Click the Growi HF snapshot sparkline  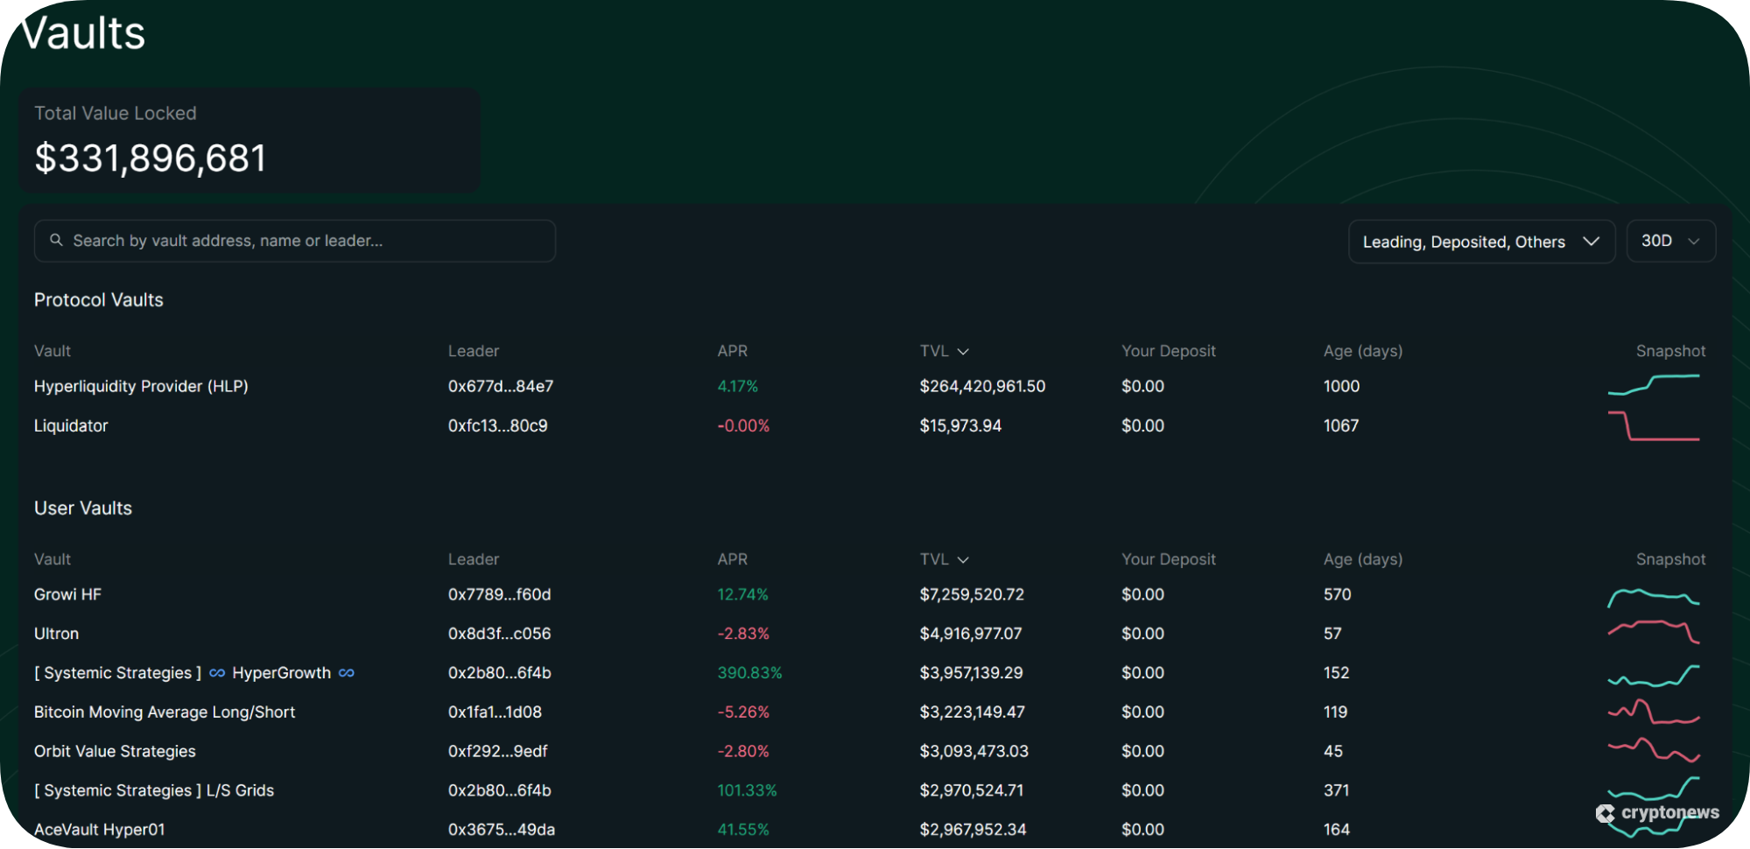click(x=1654, y=598)
